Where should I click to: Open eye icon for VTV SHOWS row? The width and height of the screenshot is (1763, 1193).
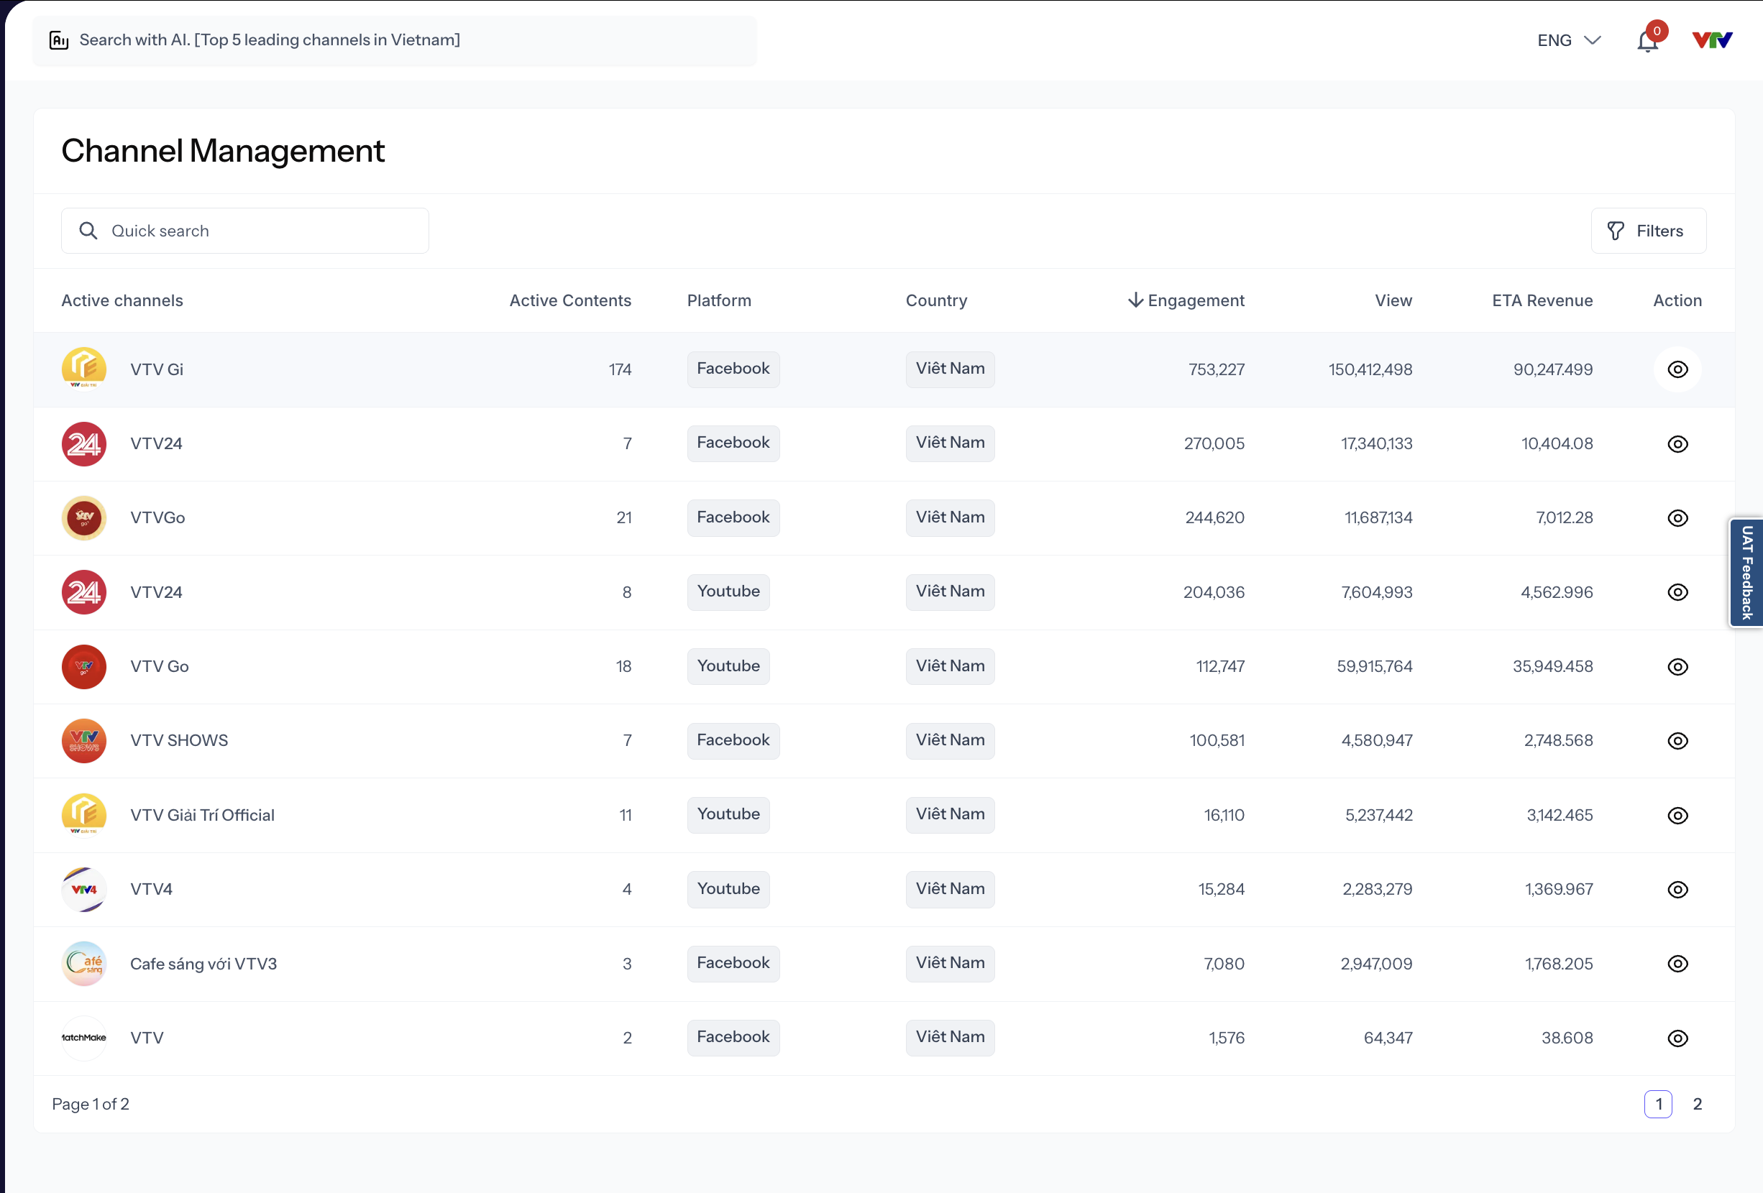click(1677, 740)
